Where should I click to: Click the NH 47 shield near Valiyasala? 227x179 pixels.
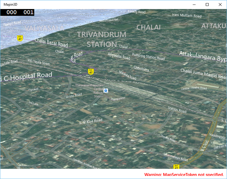20,38
